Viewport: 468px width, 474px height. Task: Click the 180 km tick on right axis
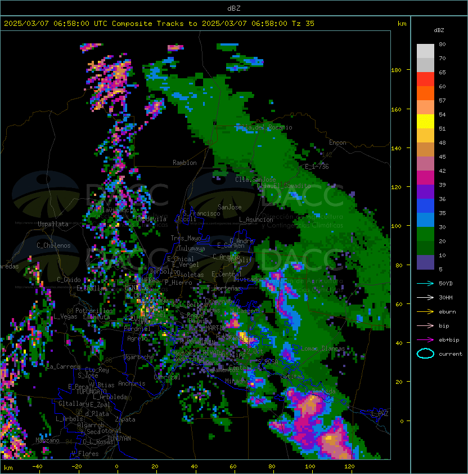pos(396,70)
